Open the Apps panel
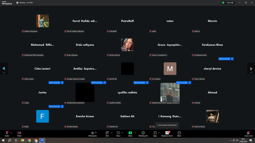This screenshot has height=143, width=255. [x=155, y=133]
